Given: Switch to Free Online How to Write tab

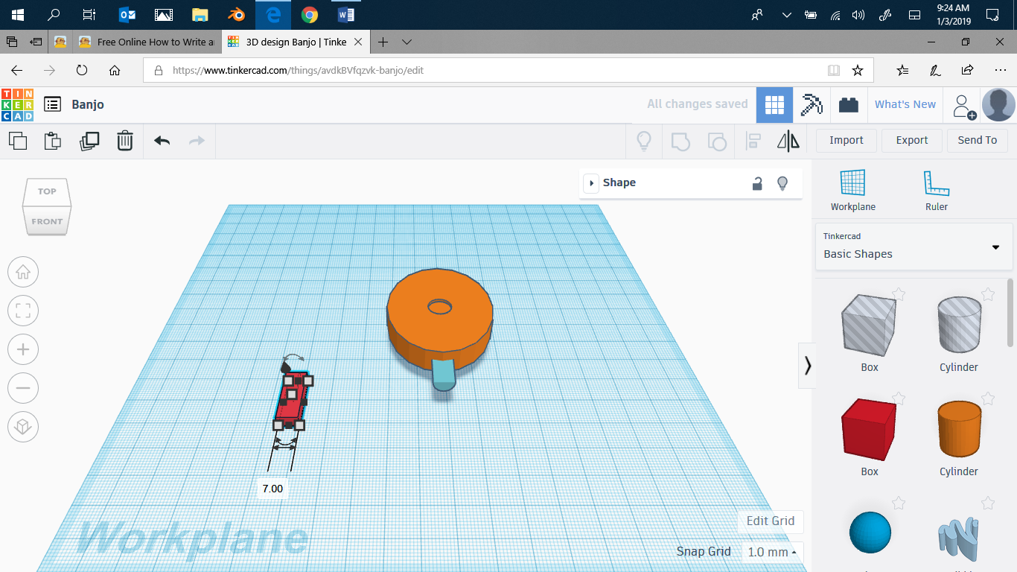Looking at the screenshot, I should coord(147,42).
